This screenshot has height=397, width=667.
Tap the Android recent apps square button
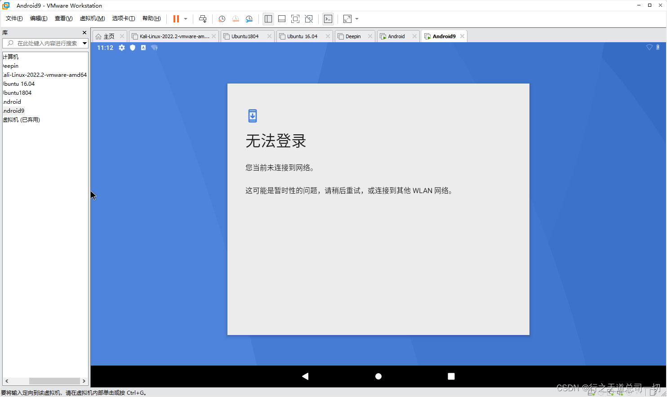[x=451, y=376]
